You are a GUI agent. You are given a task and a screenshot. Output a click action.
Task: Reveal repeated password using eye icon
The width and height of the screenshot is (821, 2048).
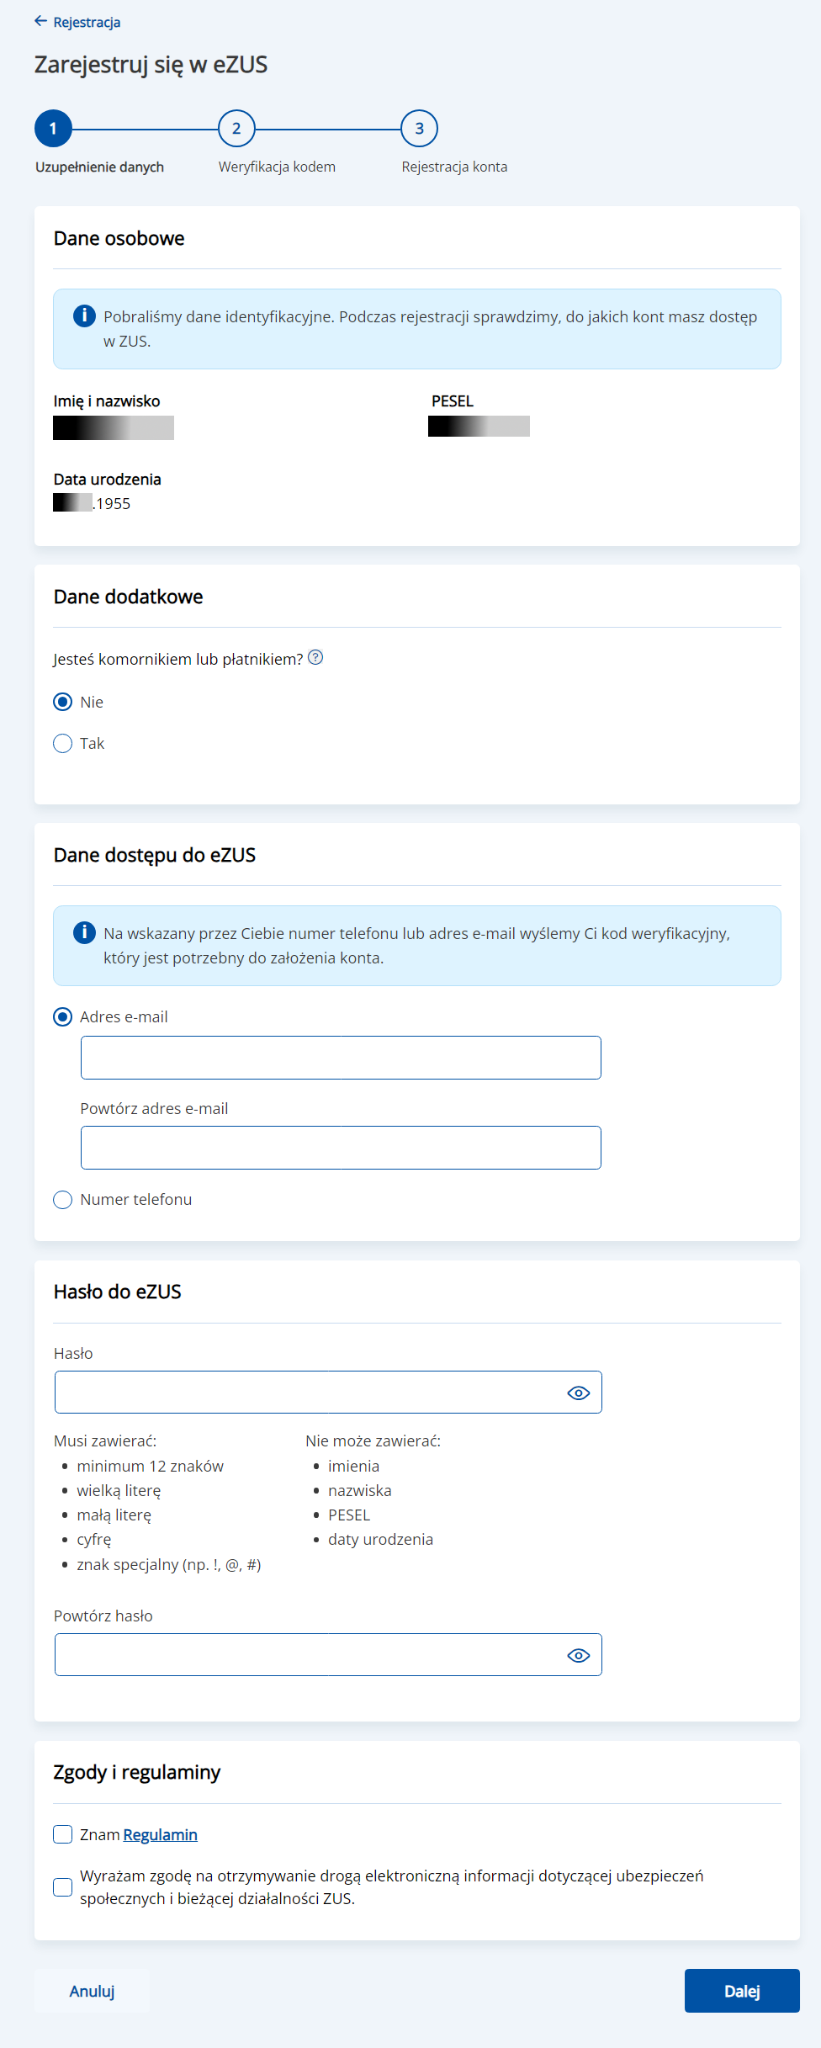coord(579,1655)
